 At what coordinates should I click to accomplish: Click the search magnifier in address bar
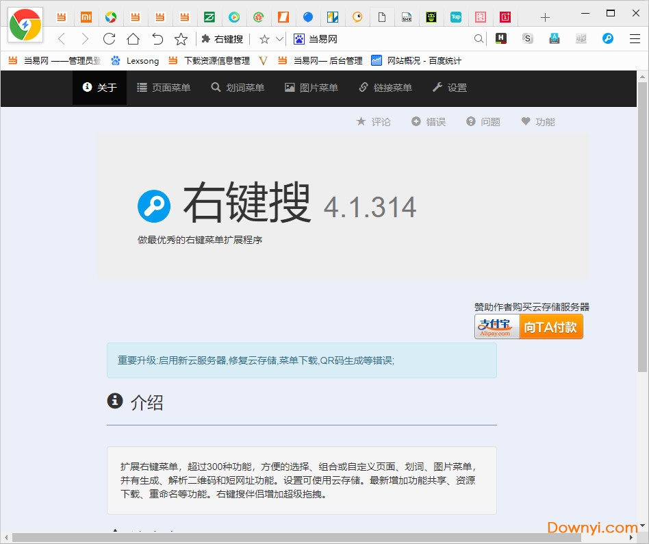tap(479, 39)
